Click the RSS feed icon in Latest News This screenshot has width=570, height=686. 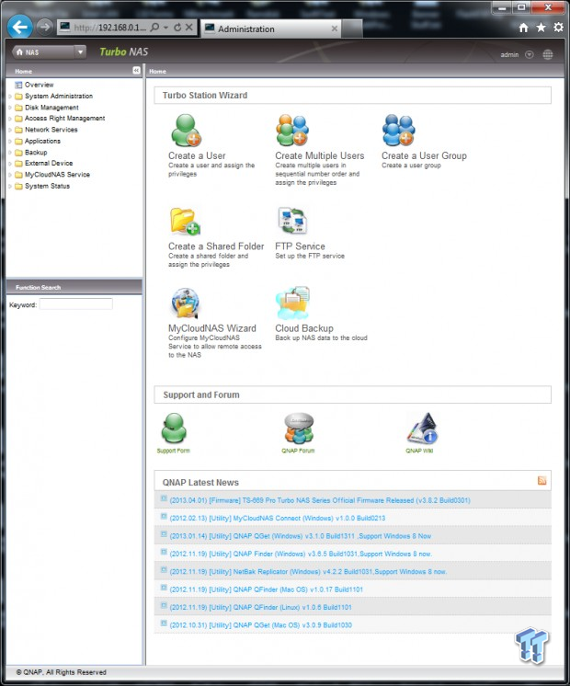point(542,480)
